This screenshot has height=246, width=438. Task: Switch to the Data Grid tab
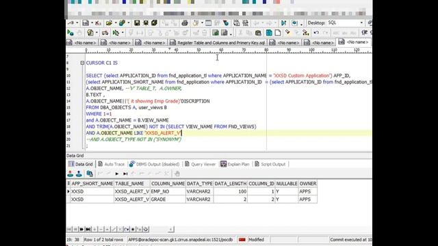click(x=81, y=164)
